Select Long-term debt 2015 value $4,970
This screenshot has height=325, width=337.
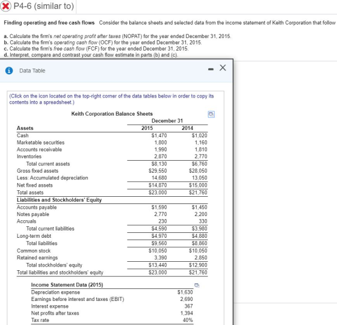click(159, 236)
